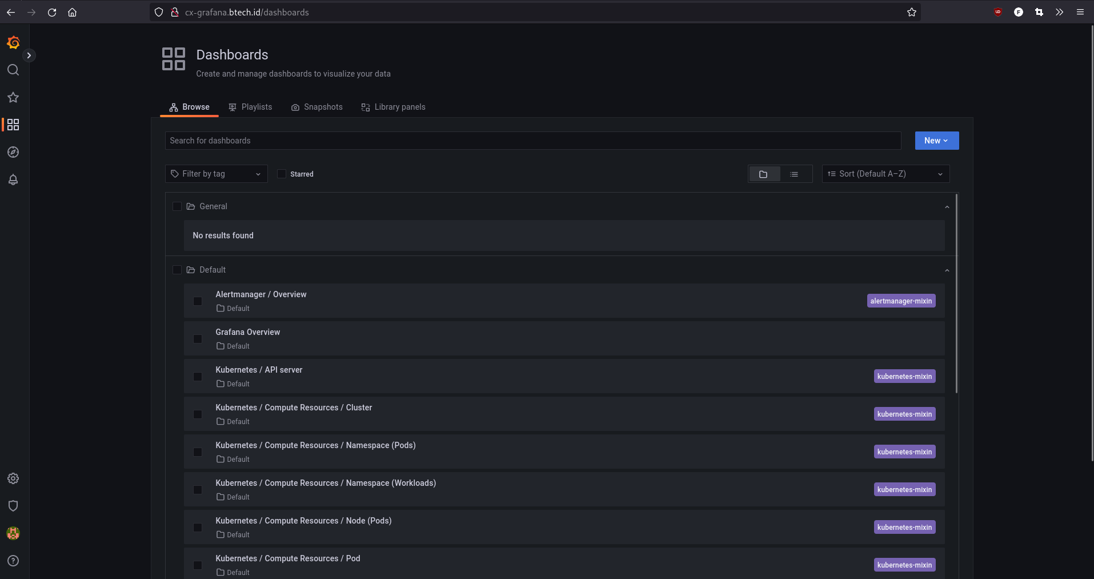
Task: Open the Filter by tag dropdown
Action: coord(217,174)
